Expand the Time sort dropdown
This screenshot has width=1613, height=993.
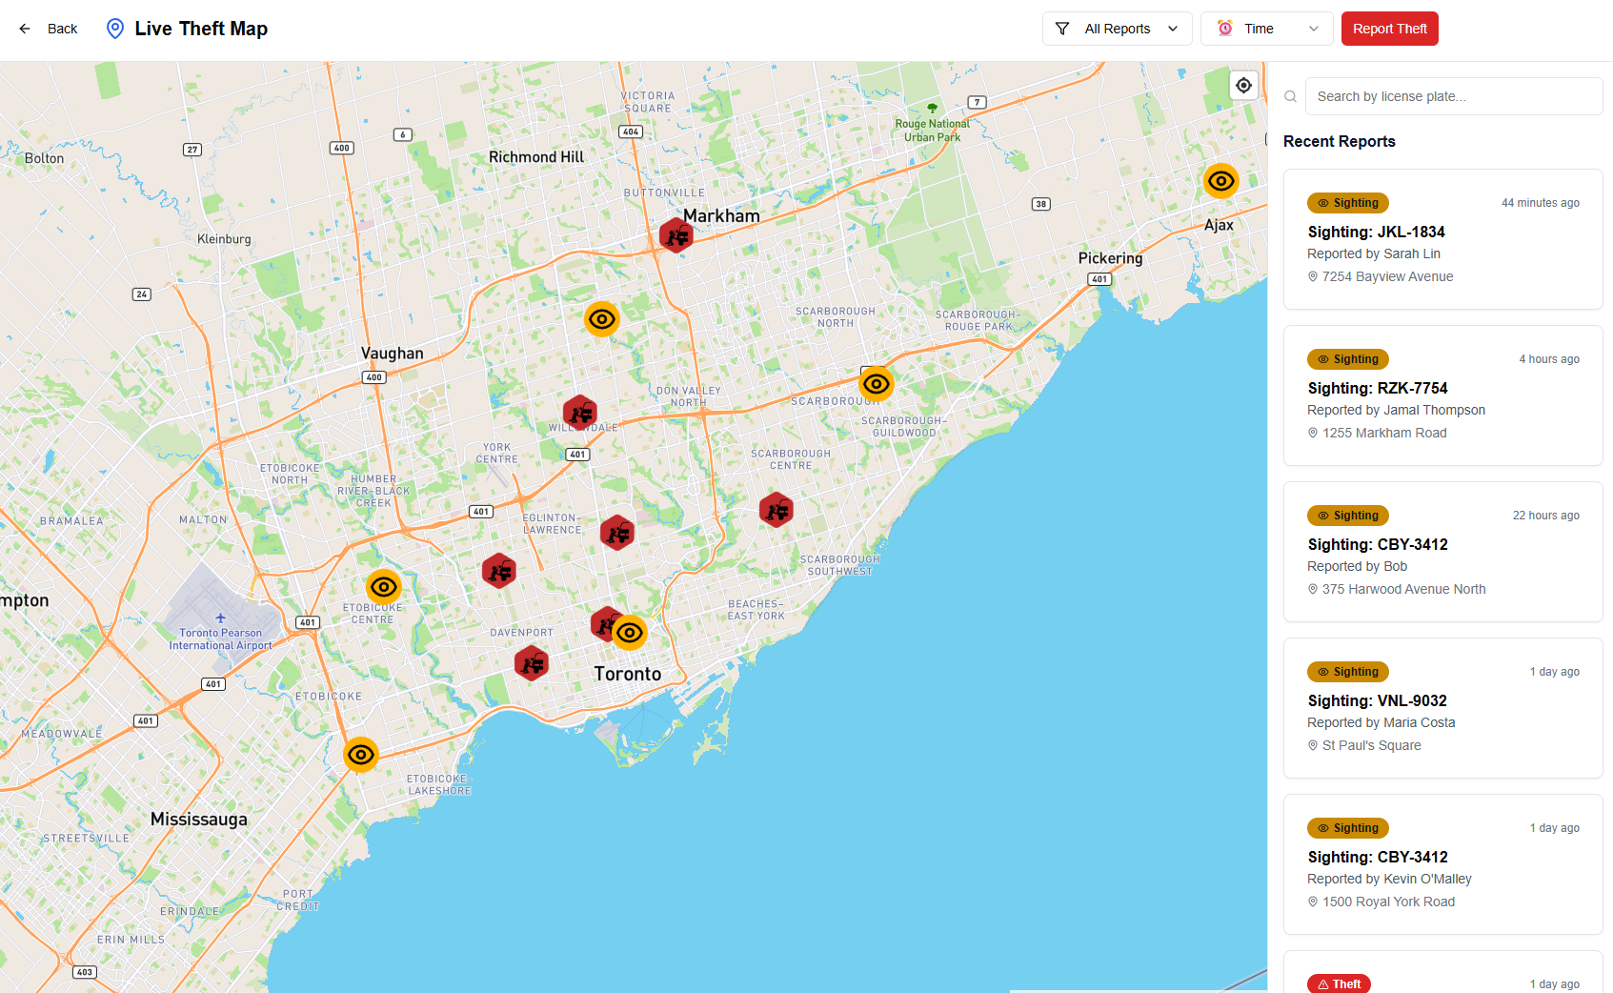click(x=1267, y=29)
